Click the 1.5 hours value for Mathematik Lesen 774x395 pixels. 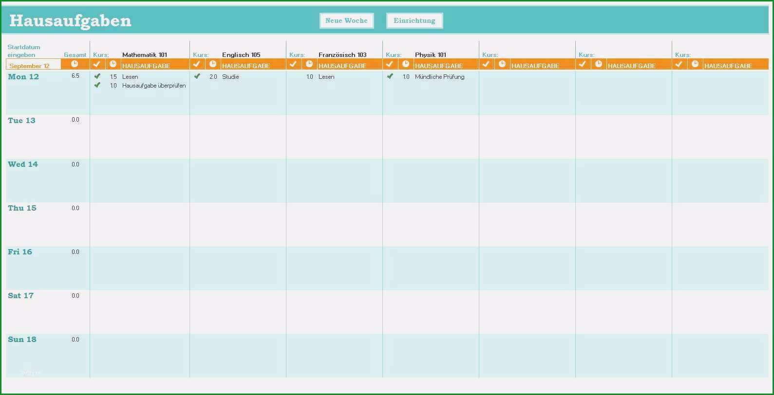point(113,77)
